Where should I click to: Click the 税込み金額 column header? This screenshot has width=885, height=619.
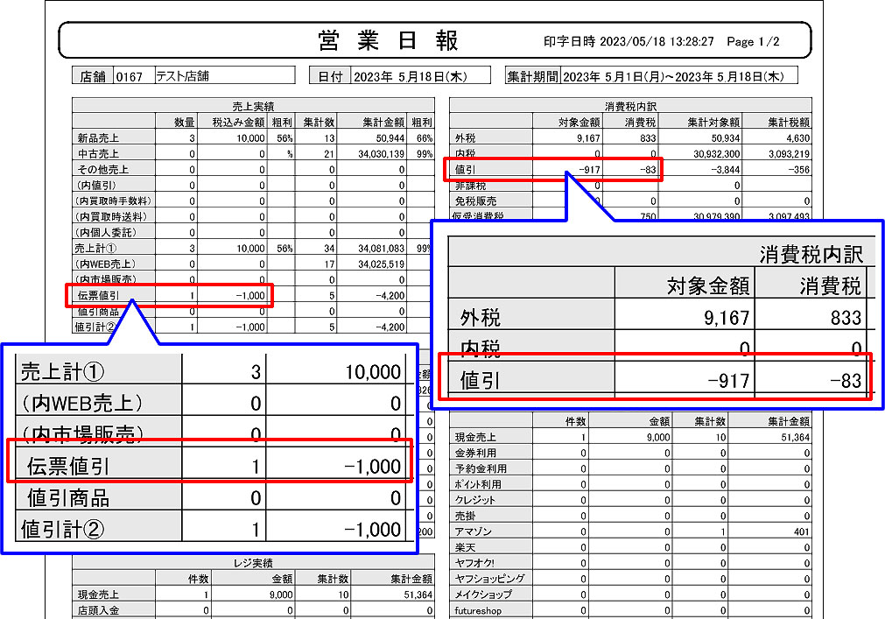[238, 122]
